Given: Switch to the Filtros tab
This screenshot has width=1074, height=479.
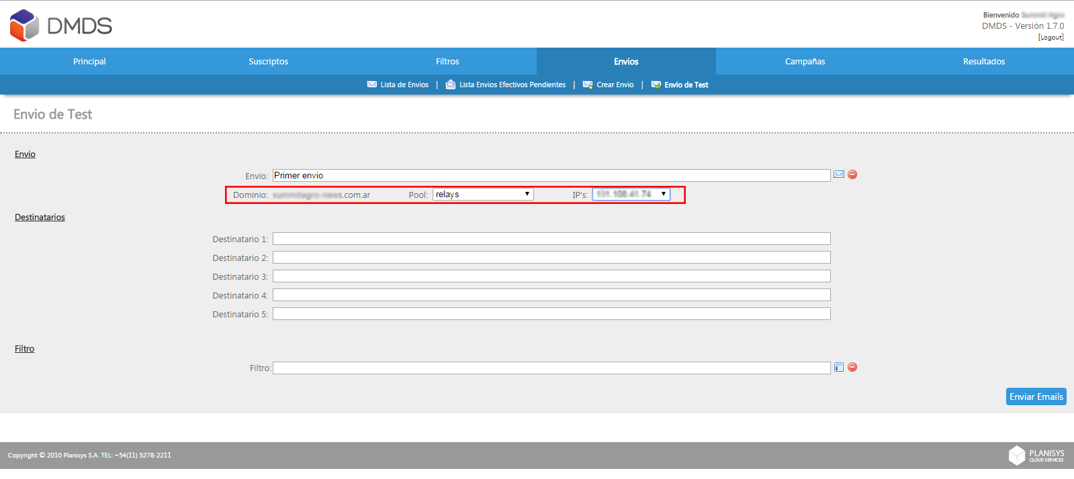Looking at the screenshot, I should tap(447, 61).
